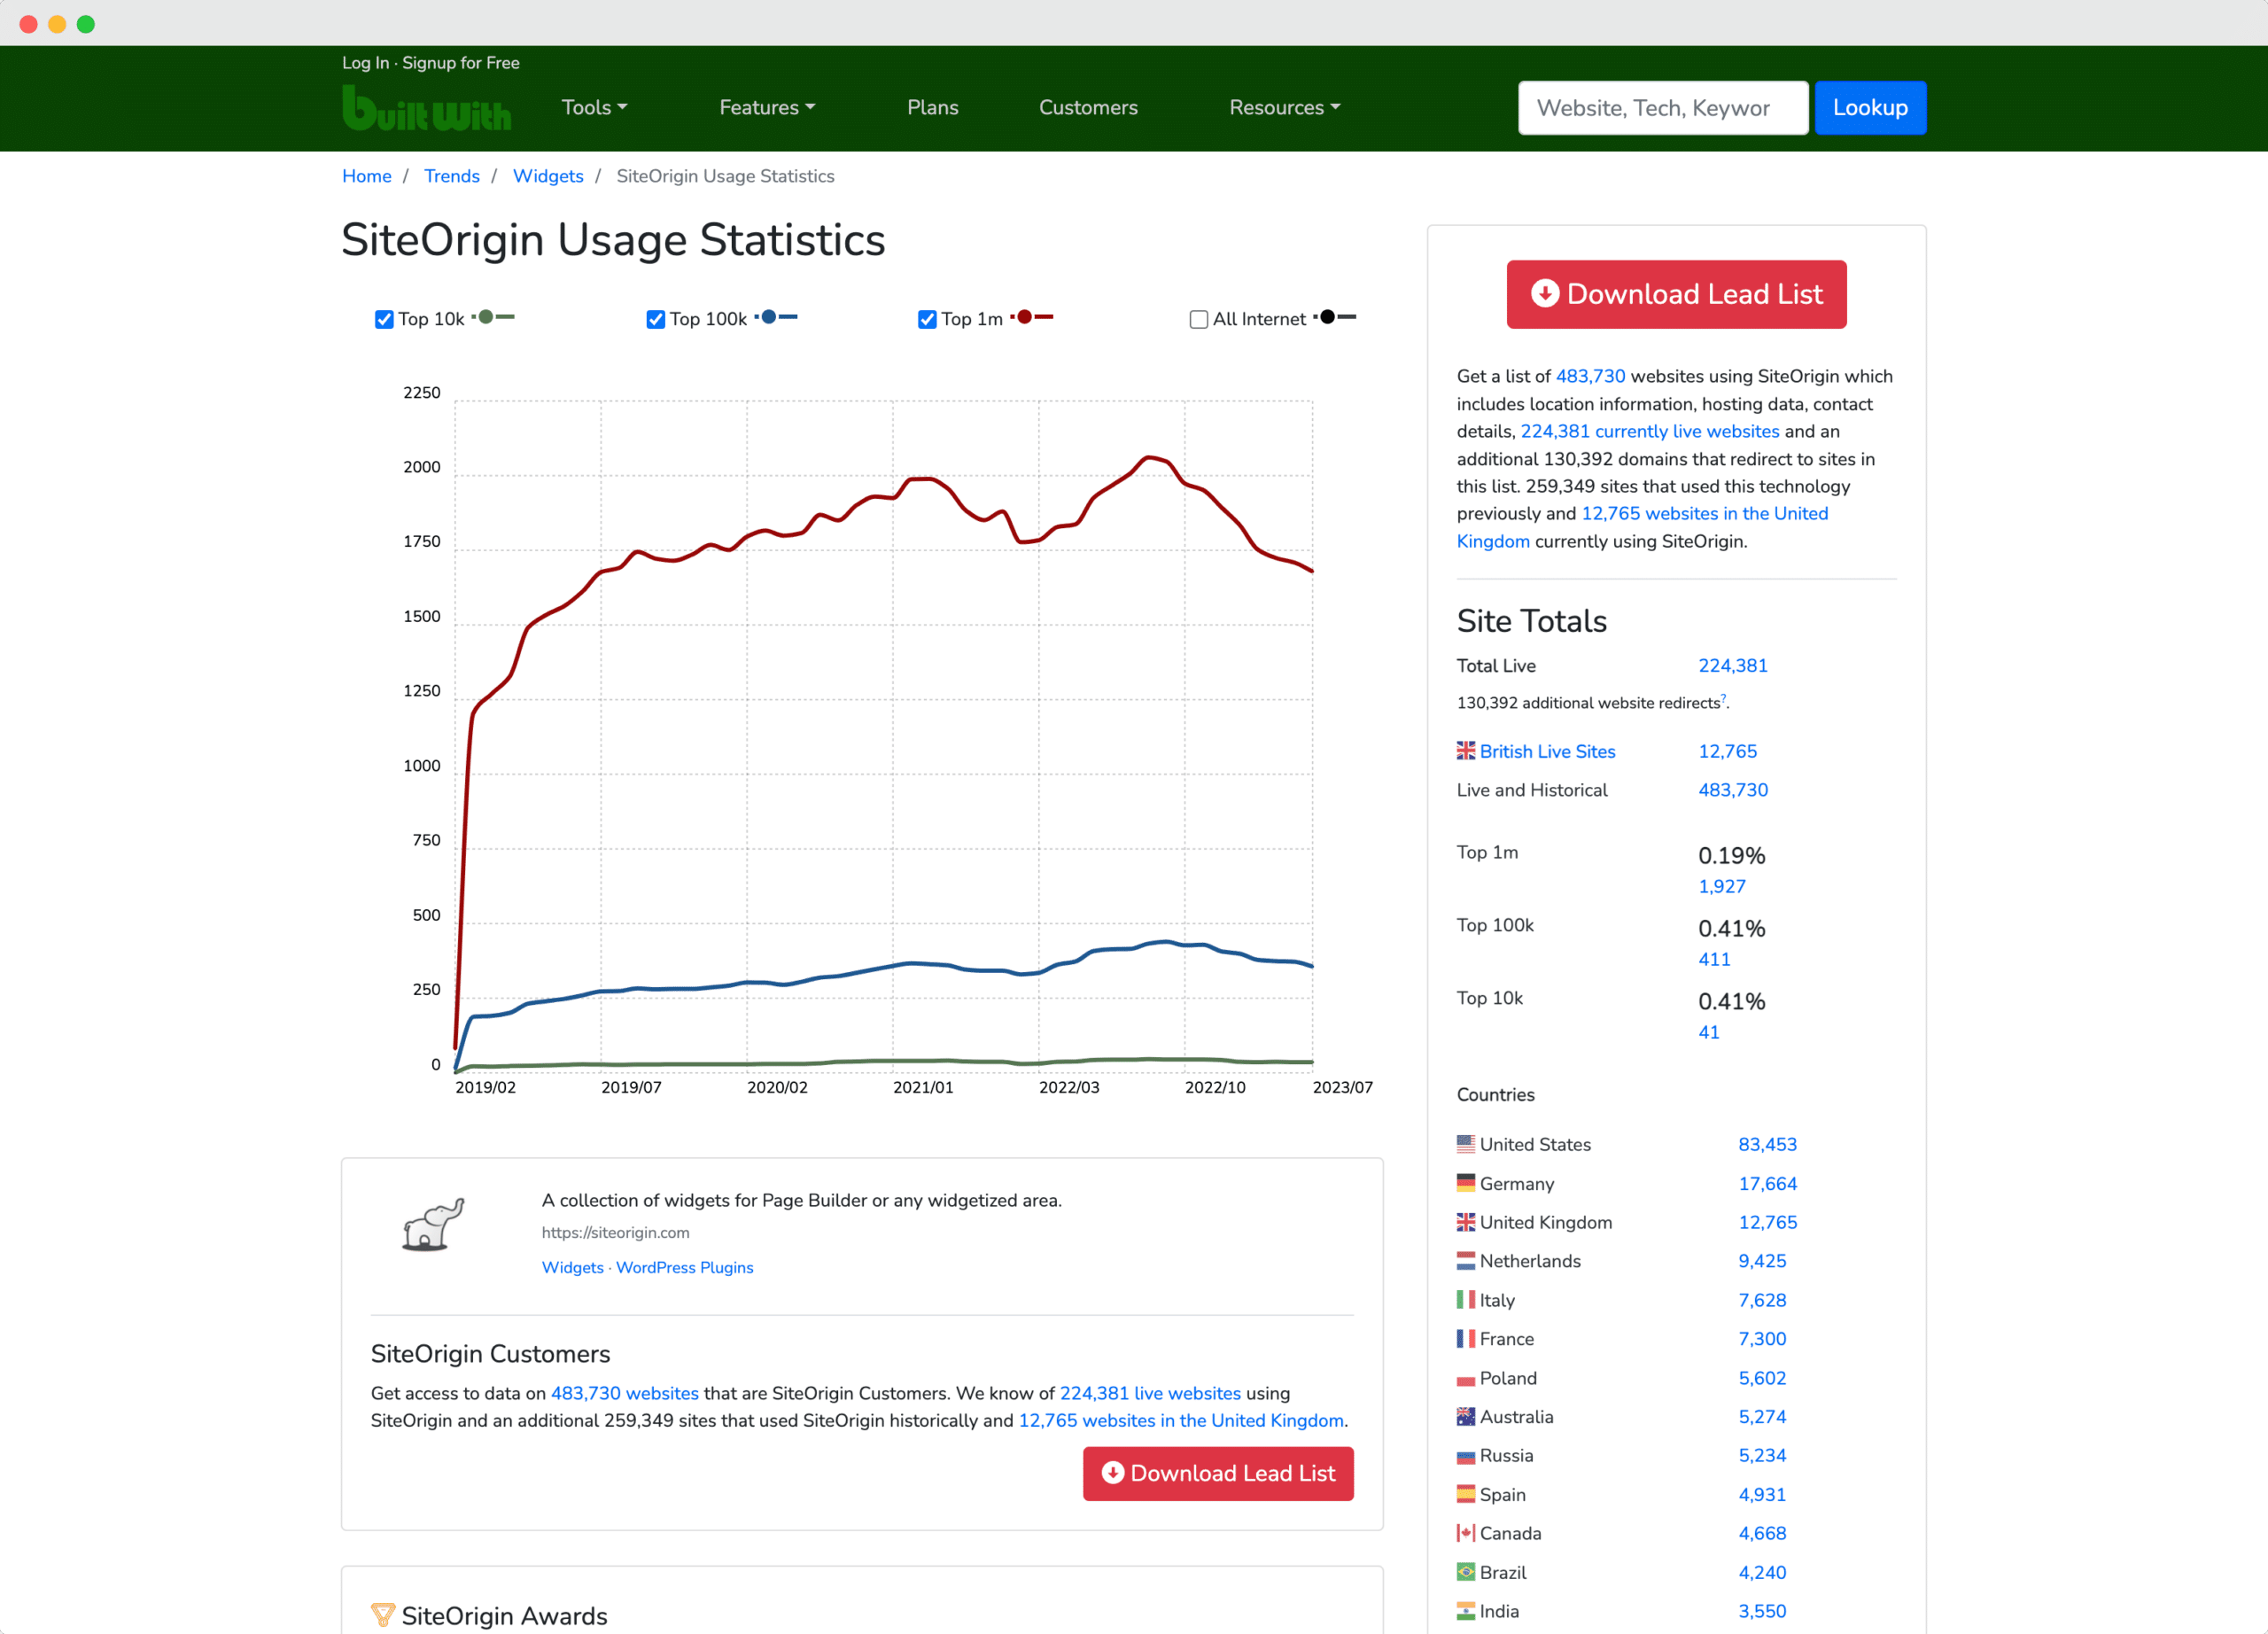Click the website lookup search field
This screenshot has width=2268, height=1634.
point(1662,108)
